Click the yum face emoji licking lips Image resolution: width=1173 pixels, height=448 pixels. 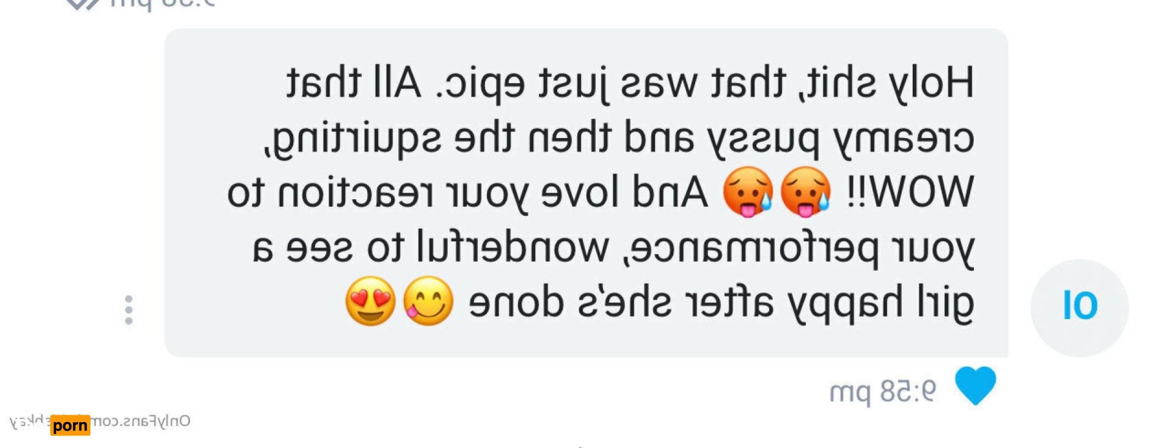coord(428,301)
